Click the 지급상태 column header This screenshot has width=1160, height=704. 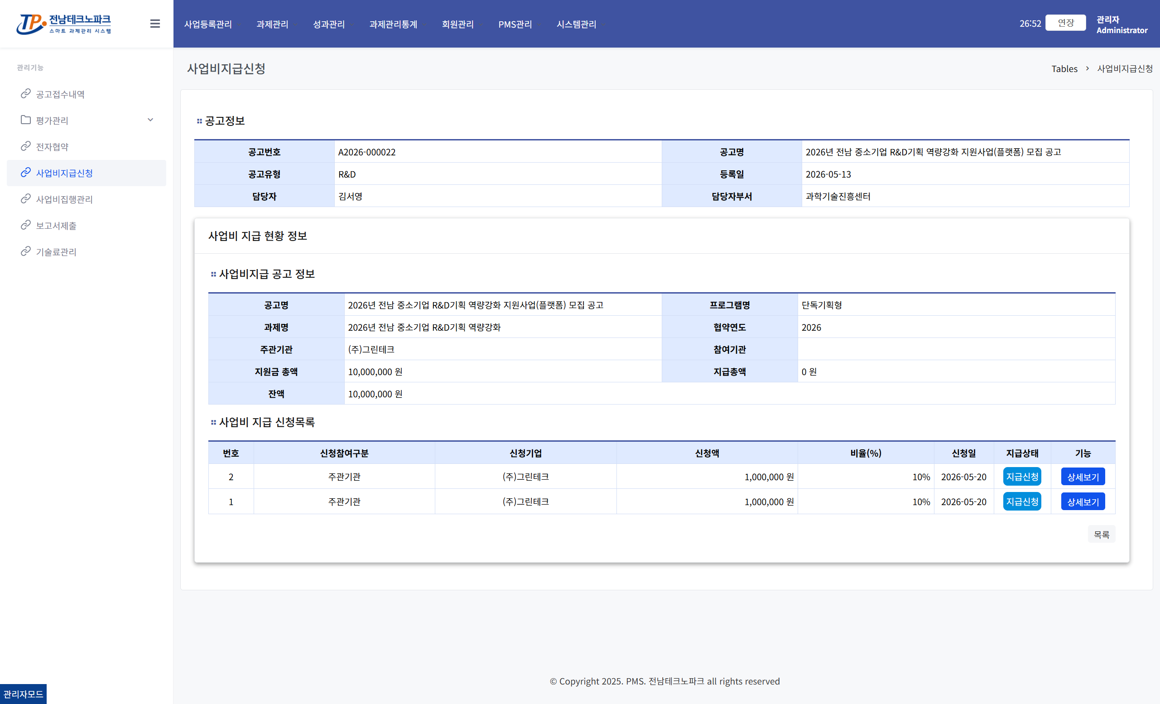1022,453
